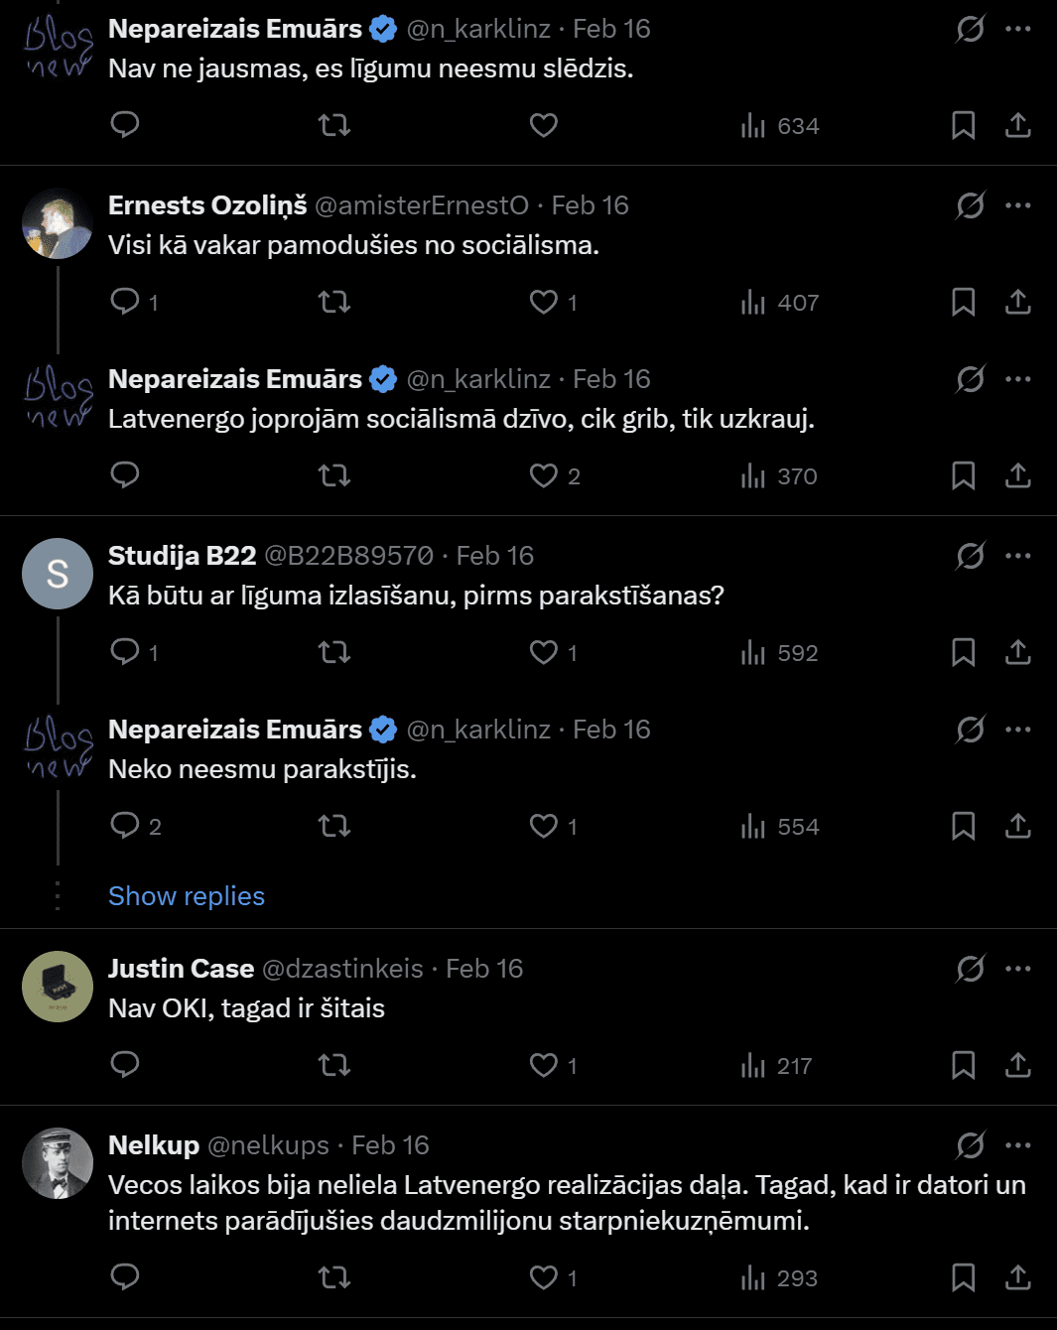Screen dimensions: 1057x1330
Task: Bookmark Nelkup's tweet about Latvenergo
Action: click(963, 1277)
